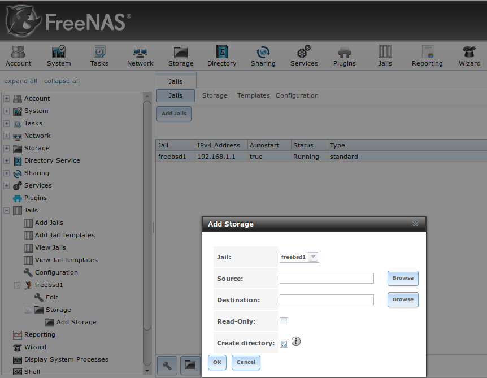Screen dimensions: 487x378
Task: Click the collapse all link
Action: click(x=62, y=81)
